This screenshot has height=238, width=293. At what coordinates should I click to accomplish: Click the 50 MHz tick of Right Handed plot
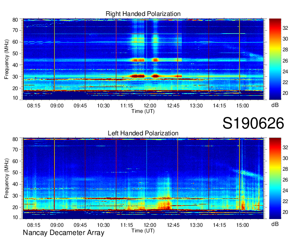15,53
